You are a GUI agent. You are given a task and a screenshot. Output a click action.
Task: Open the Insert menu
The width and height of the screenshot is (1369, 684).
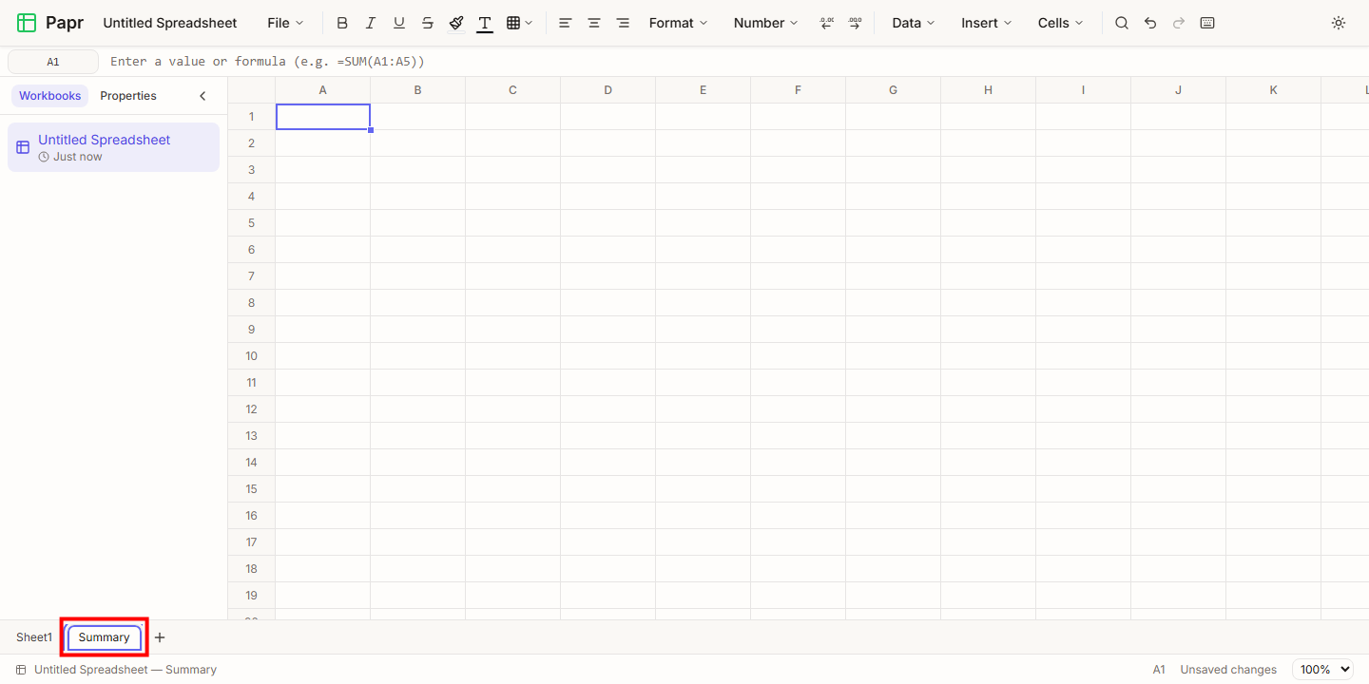(986, 23)
